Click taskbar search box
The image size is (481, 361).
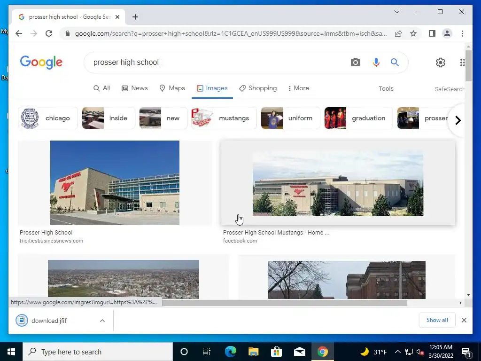(x=98, y=352)
